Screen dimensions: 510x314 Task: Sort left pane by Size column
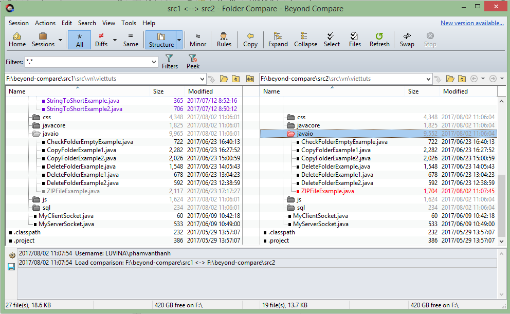point(167,91)
